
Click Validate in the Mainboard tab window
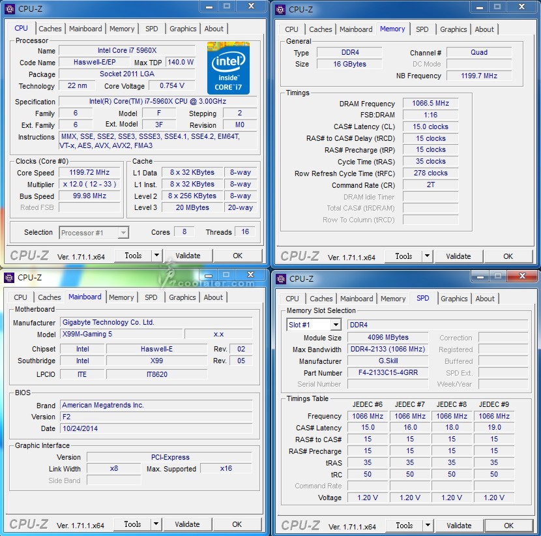187,524
